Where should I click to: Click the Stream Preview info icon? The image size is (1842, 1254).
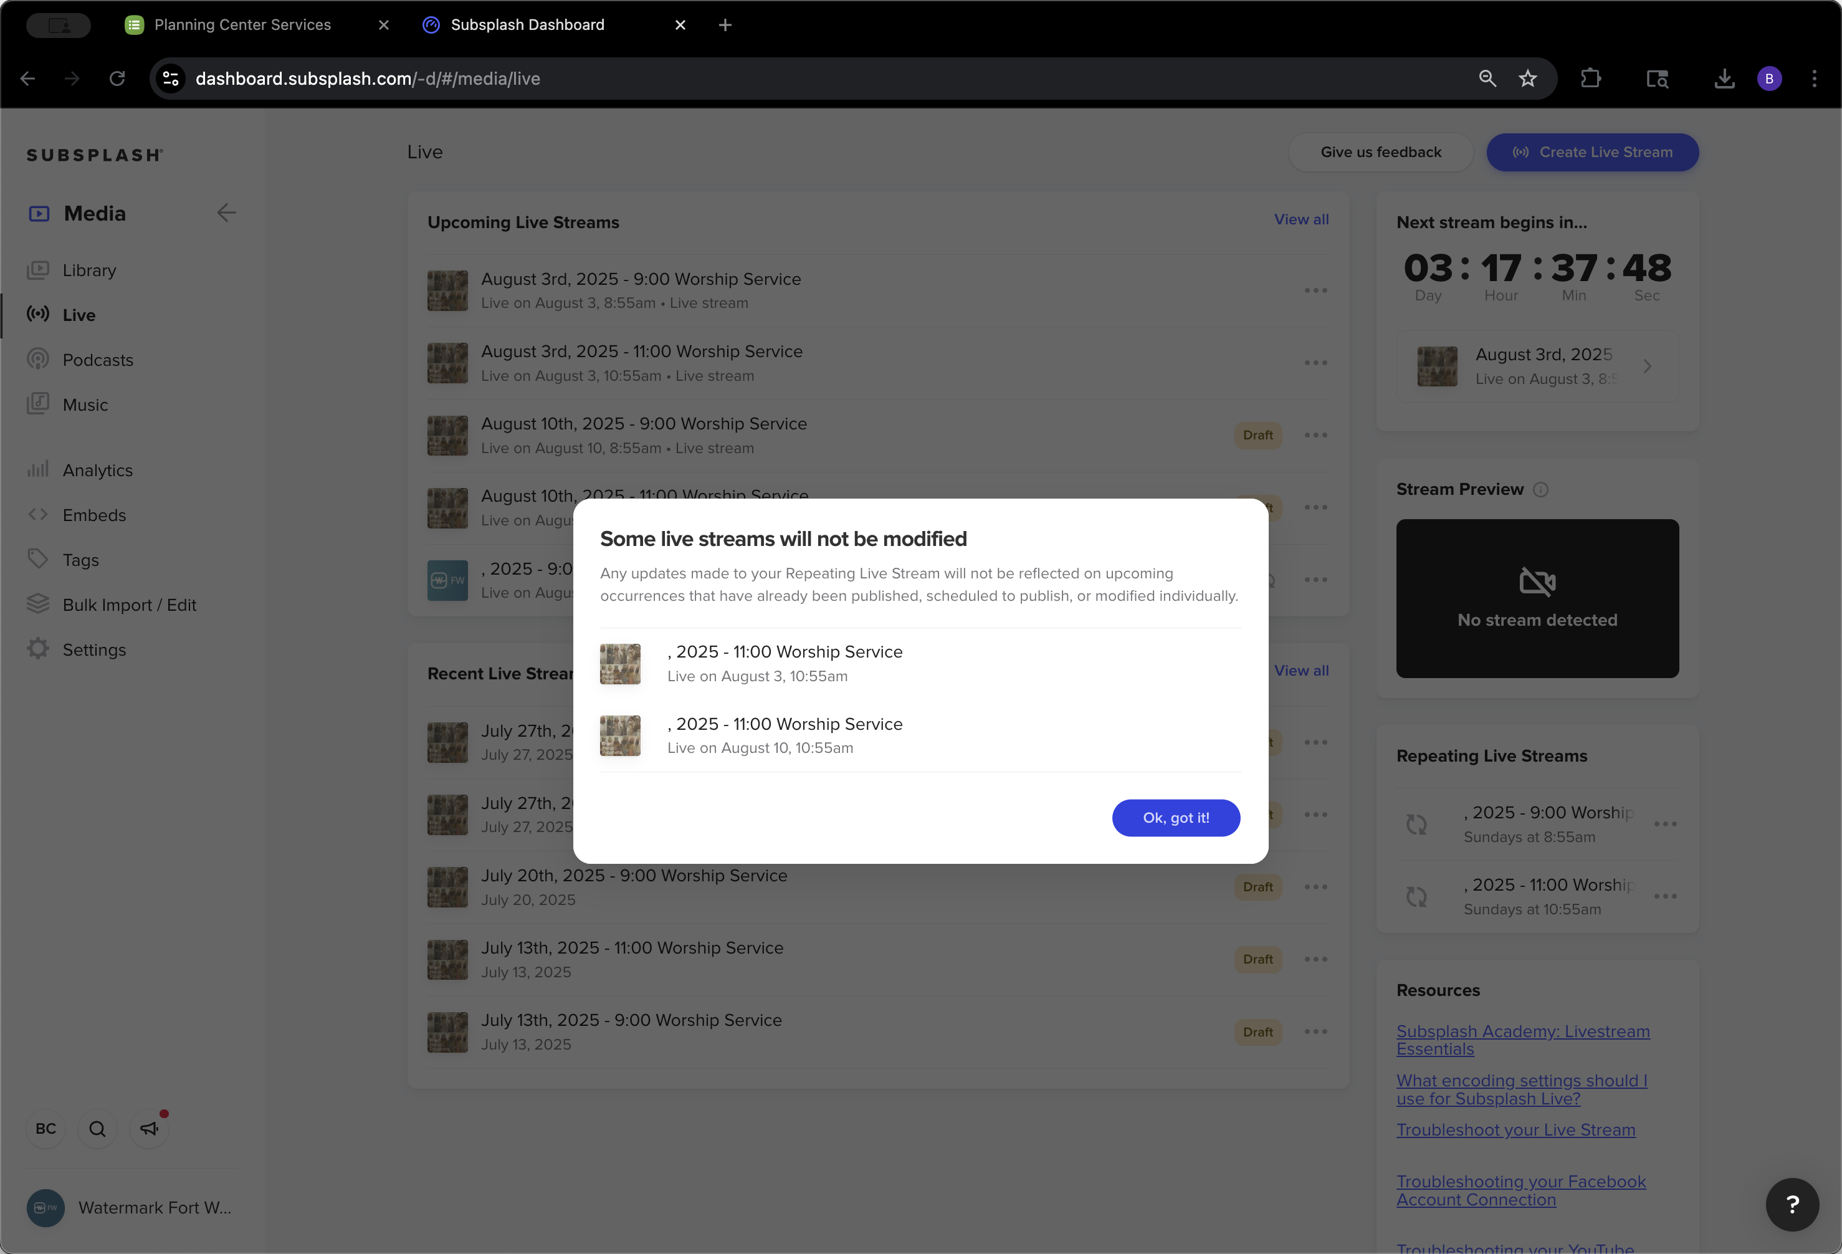pyautogui.click(x=1541, y=490)
